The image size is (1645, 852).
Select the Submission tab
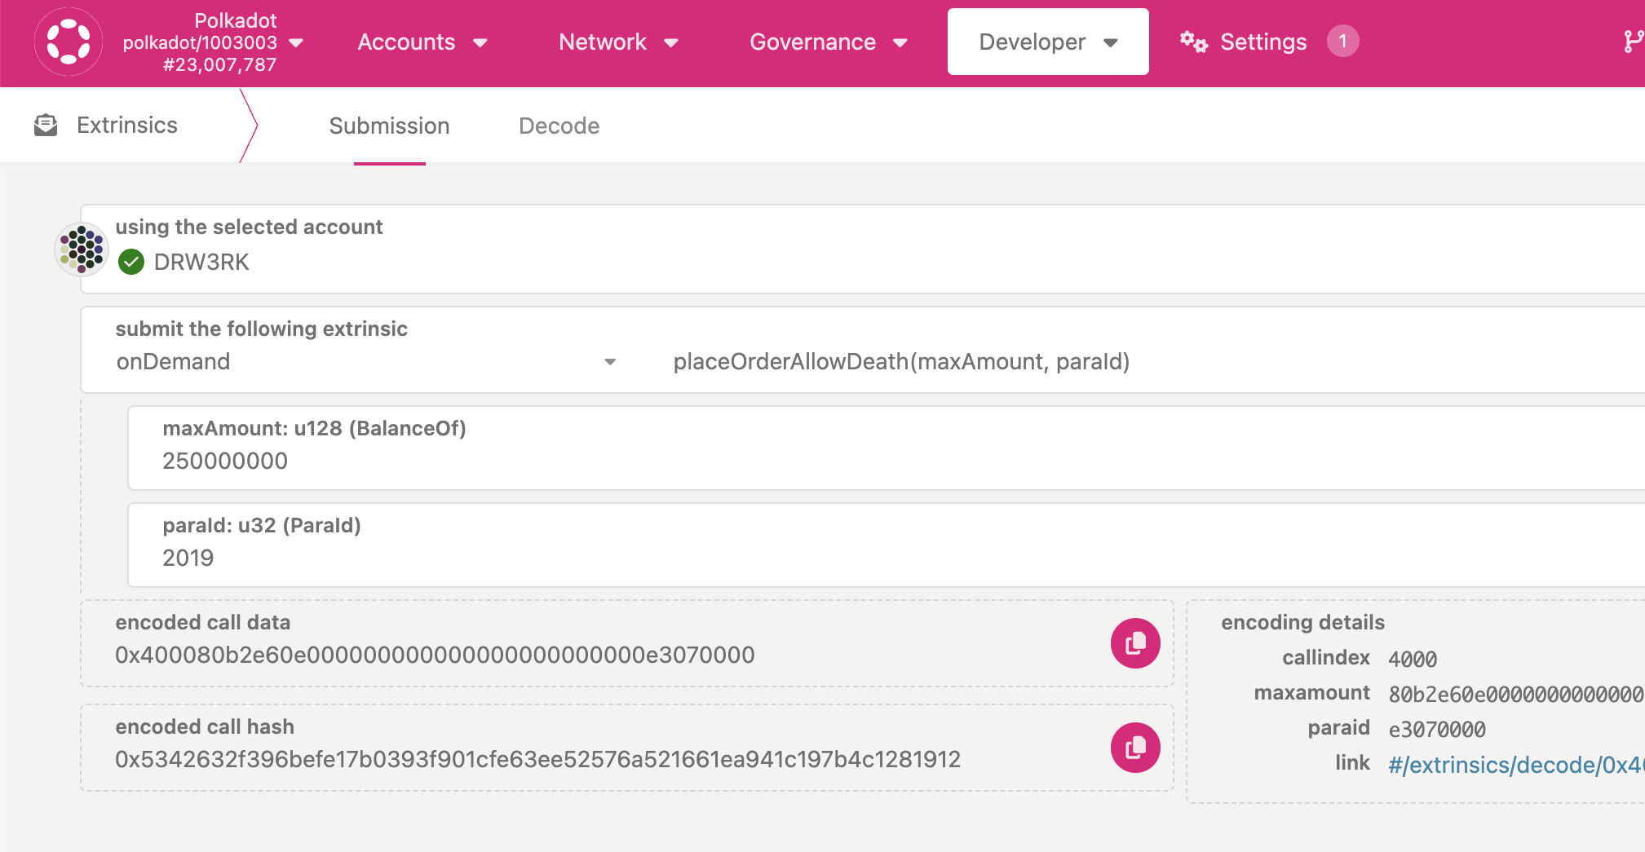389,126
